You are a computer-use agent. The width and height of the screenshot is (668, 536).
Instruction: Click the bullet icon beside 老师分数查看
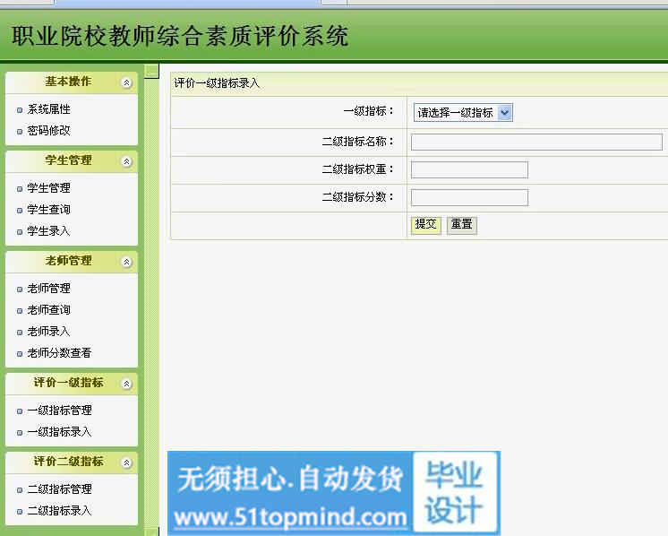pyautogui.click(x=20, y=354)
